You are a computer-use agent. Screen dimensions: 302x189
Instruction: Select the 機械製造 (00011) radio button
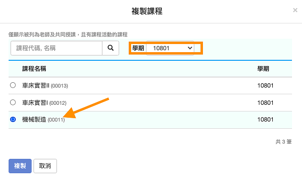(x=13, y=119)
